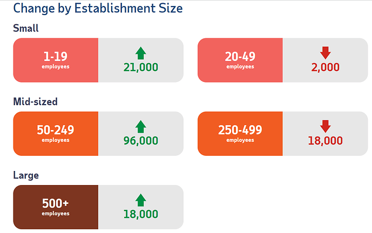Screen dimensions: 372x233
Task: Click the Large section label
Action: pyautogui.click(x=26, y=176)
